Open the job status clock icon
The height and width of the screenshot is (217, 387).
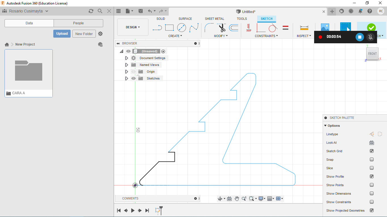click(351, 11)
